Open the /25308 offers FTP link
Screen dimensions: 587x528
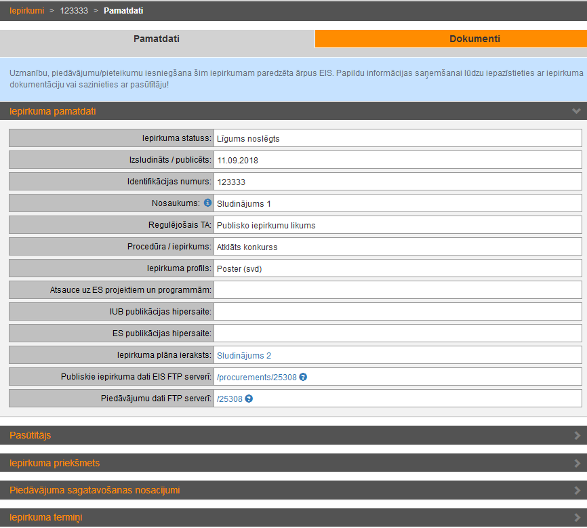pyautogui.click(x=230, y=399)
